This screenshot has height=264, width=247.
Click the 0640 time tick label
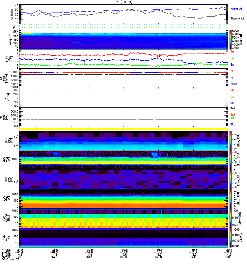click(89, 257)
